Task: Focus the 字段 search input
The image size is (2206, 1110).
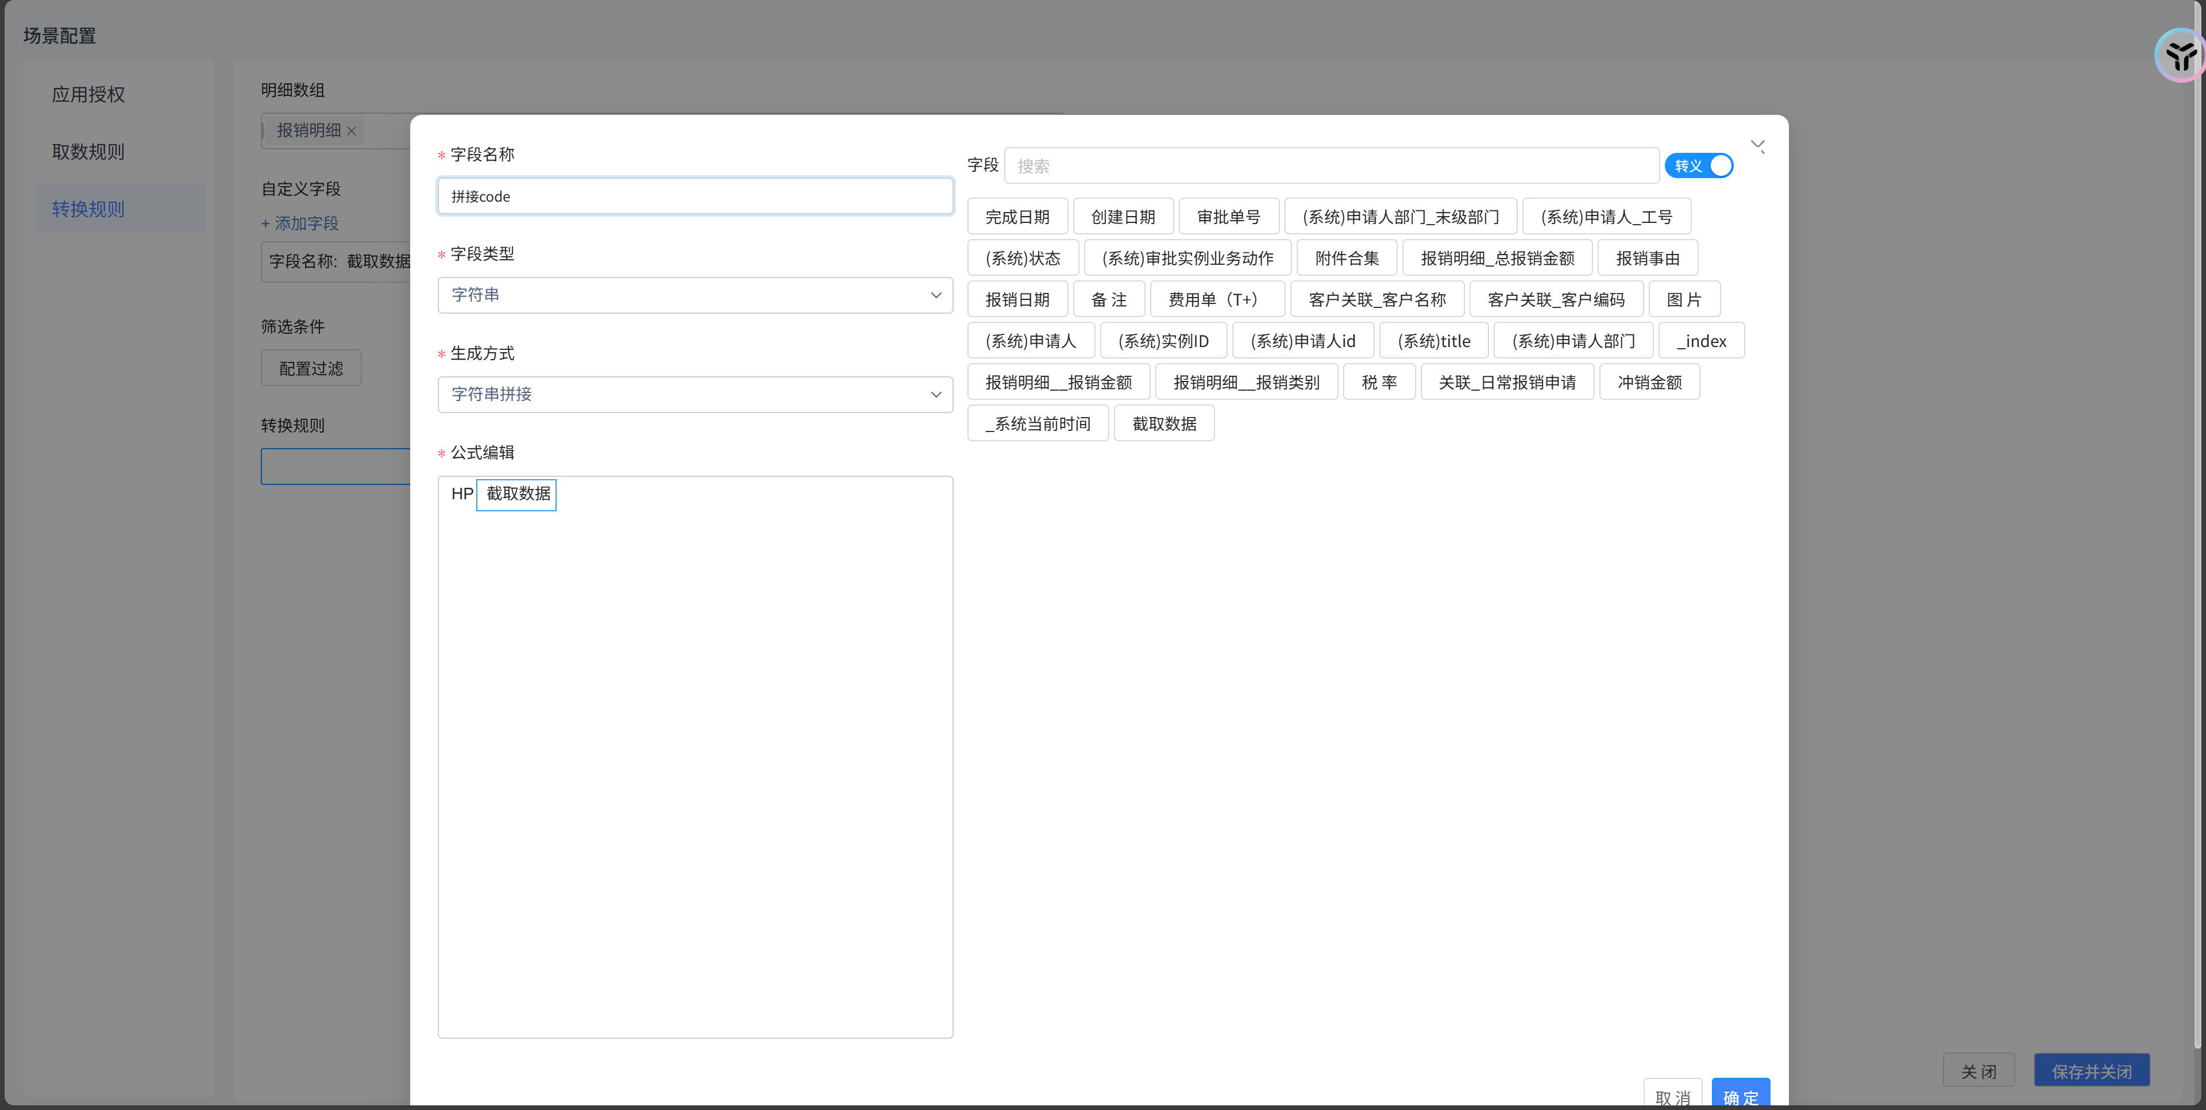Action: [x=1331, y=165]
